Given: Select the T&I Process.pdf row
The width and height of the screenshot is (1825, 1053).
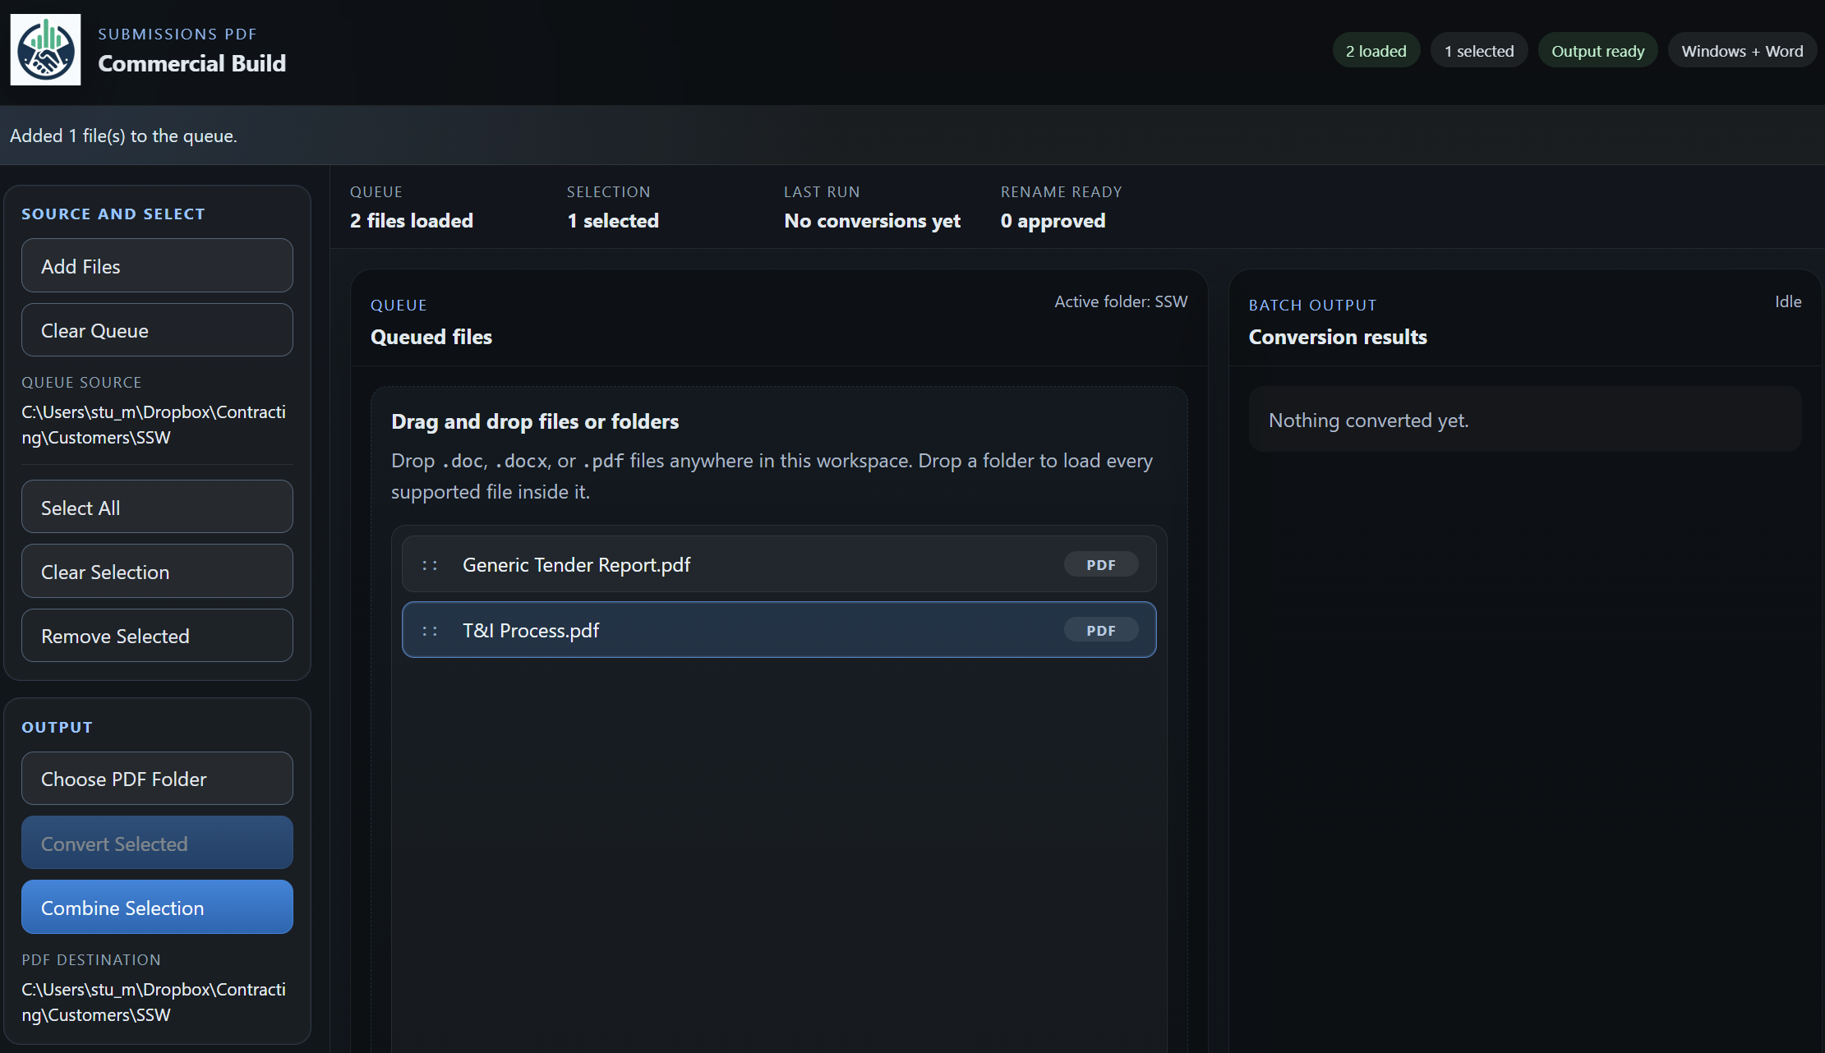Looking at the screenshot, I should (x=779, y=630).
